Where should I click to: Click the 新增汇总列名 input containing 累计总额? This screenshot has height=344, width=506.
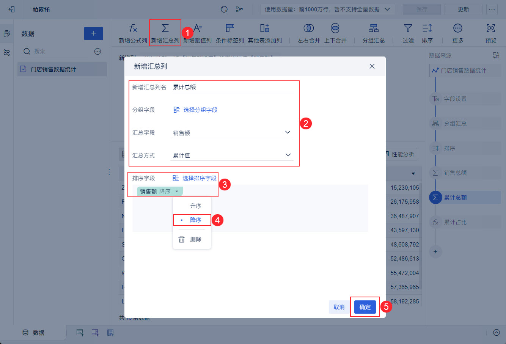(232, 87)
